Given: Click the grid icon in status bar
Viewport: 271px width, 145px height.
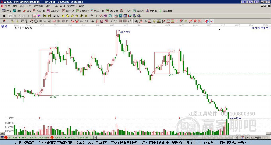Looking at the screenshot, I should [2, 138].
